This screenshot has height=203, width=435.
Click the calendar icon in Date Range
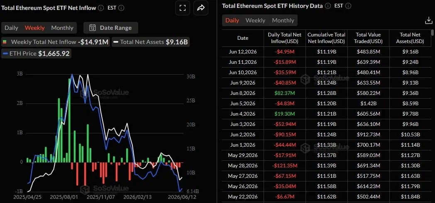[x=93, y=28]
